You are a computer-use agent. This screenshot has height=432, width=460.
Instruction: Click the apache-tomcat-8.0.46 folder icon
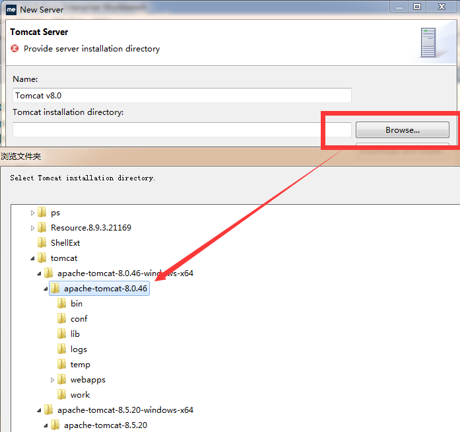55,288
